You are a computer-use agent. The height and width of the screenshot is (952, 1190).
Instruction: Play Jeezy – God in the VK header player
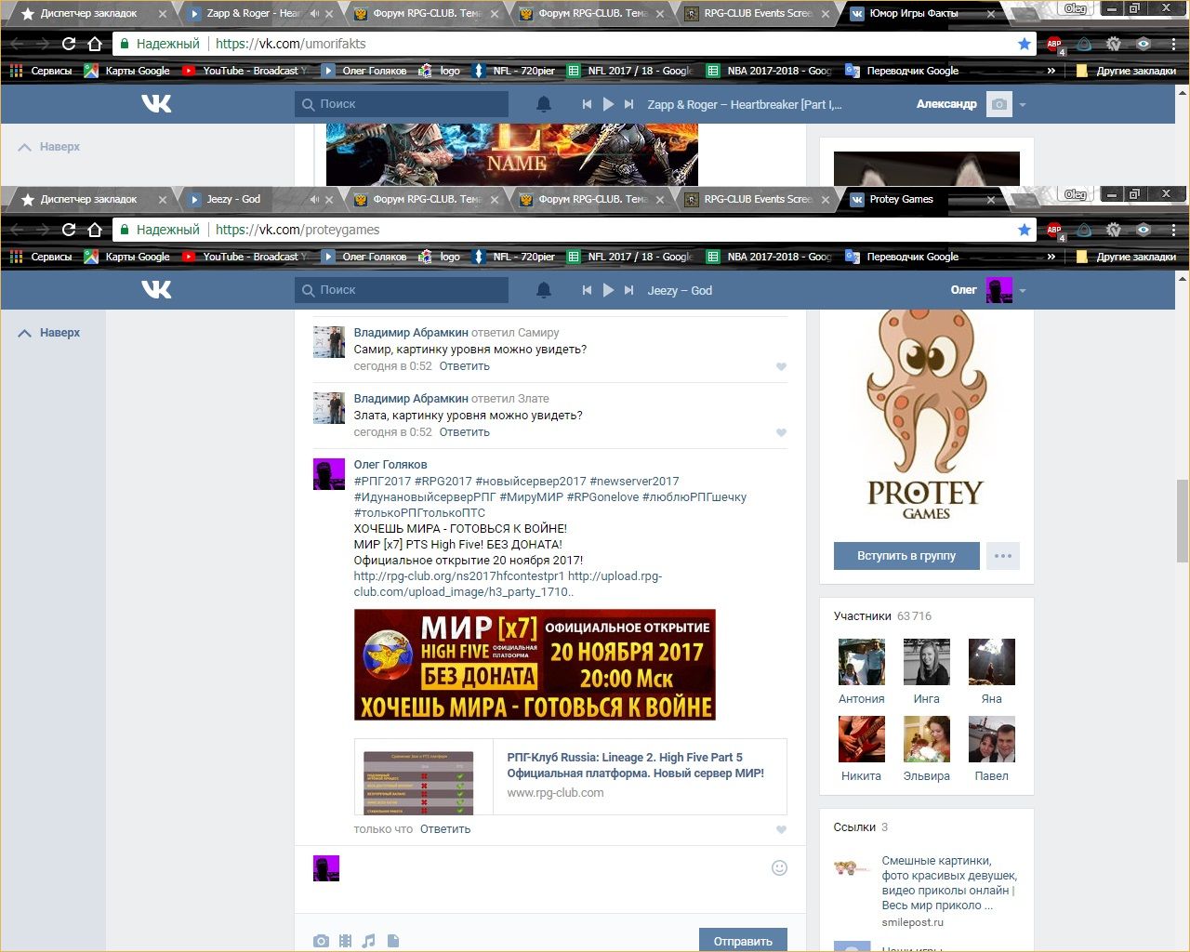608,290
